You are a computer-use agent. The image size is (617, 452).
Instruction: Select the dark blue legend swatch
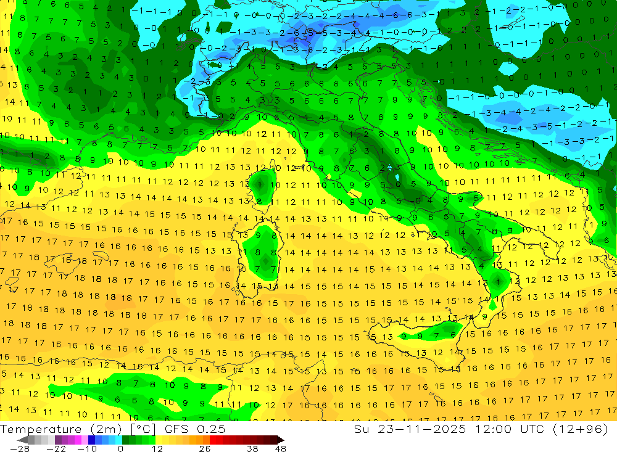click(x=91, y=440)
